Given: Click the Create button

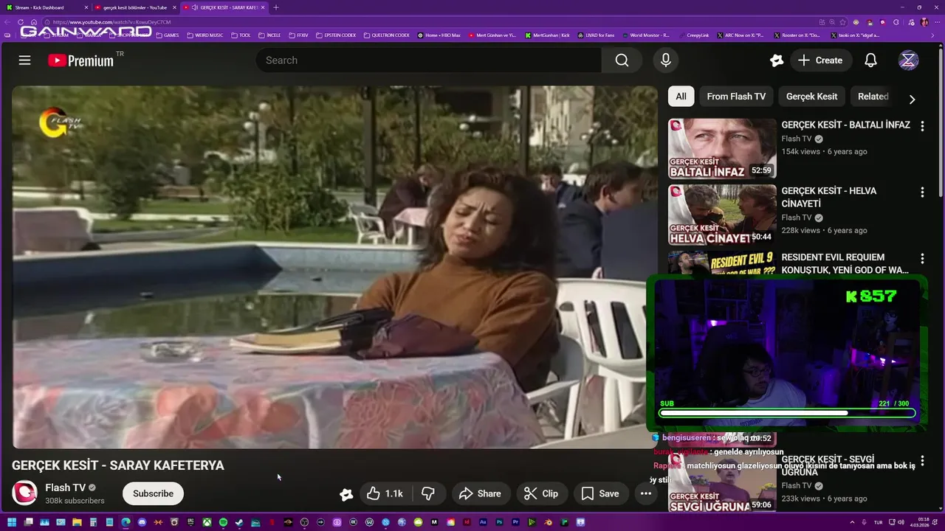Looking at the screenshot, I should pos(819,60).
